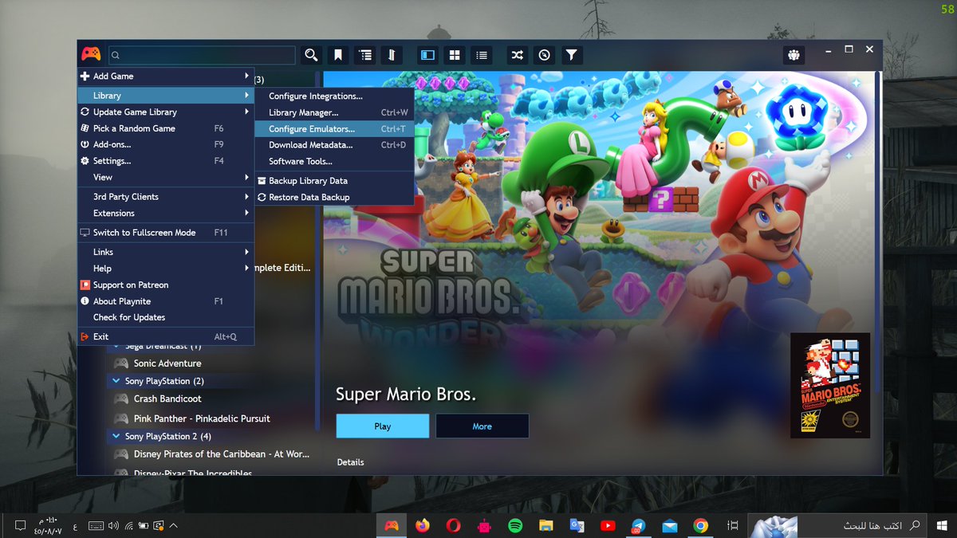Select Update Game Library menu entry
Viewport: 957px width, 538px height.
pyautogui.click(x=166, y=112)
